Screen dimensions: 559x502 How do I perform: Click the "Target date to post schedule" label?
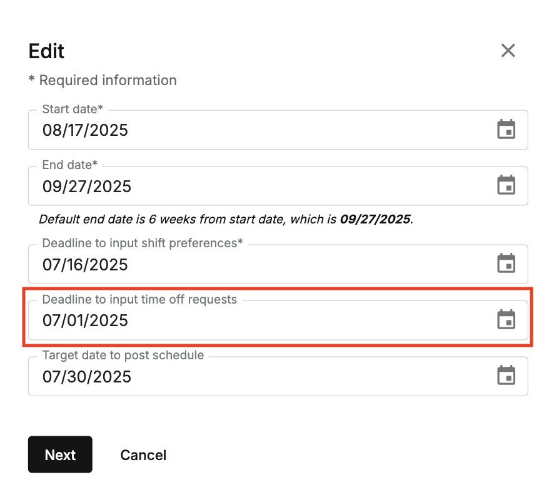123,355
